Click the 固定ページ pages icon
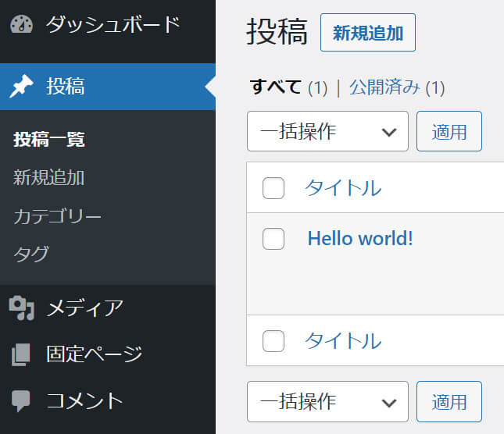This screenshot has width=504, height=434. (21, 354)
